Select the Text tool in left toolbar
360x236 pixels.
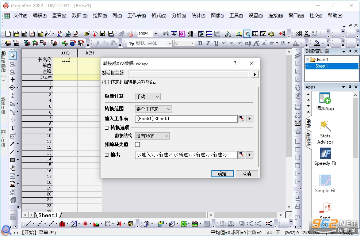(x=13, y=128)
